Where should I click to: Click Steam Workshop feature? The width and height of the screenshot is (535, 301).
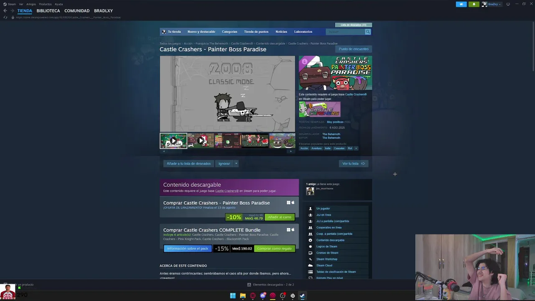point(338,259)
